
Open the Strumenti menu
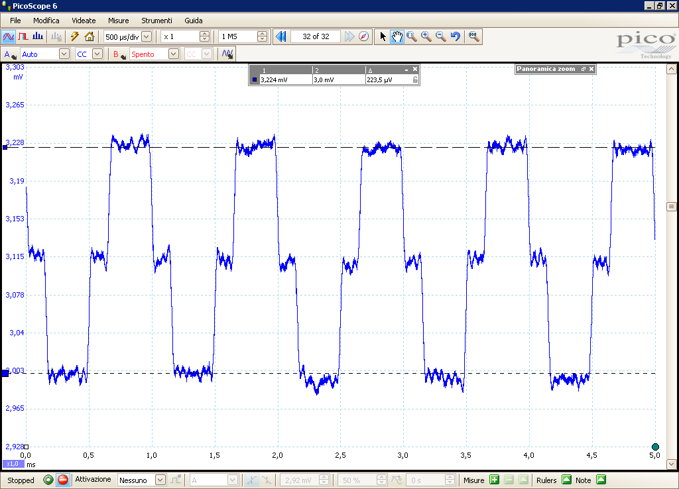[156, 21]
